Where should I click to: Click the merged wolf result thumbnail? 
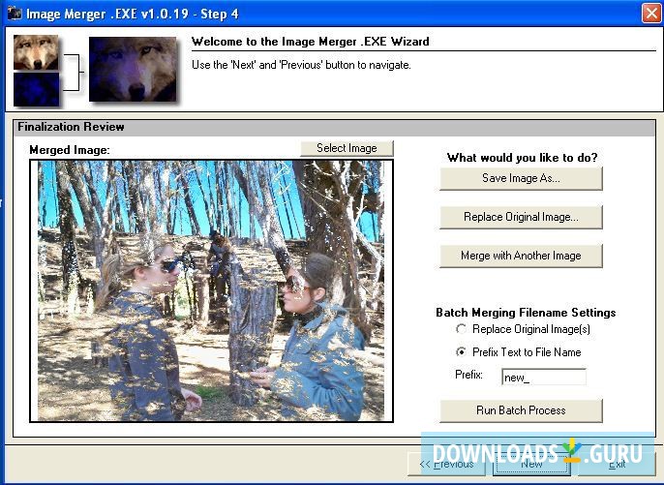[133, 70]
